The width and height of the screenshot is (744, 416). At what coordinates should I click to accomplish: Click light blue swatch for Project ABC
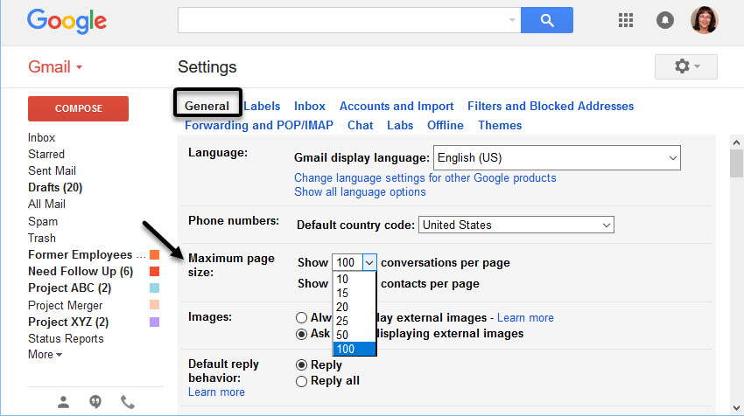154,288
